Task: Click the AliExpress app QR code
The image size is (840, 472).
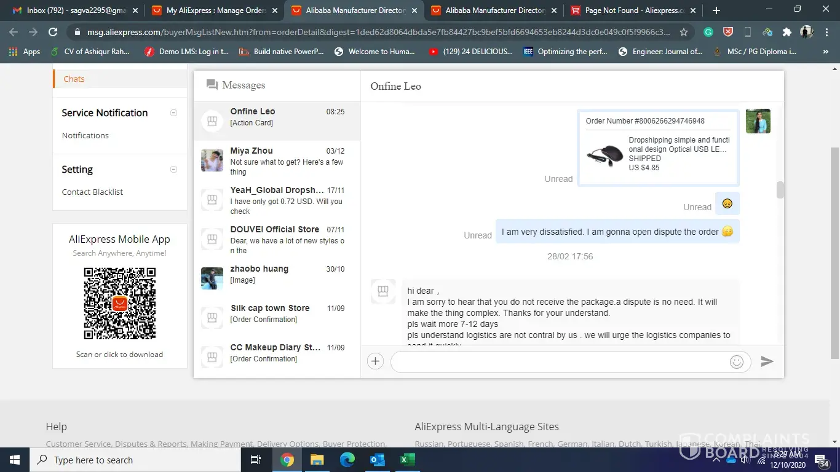Action: click(120, 304)
